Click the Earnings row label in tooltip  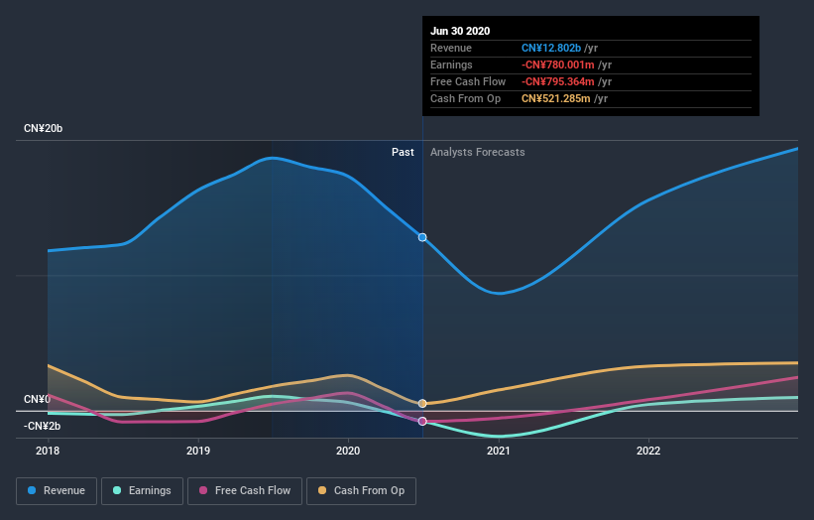(452, 65)
